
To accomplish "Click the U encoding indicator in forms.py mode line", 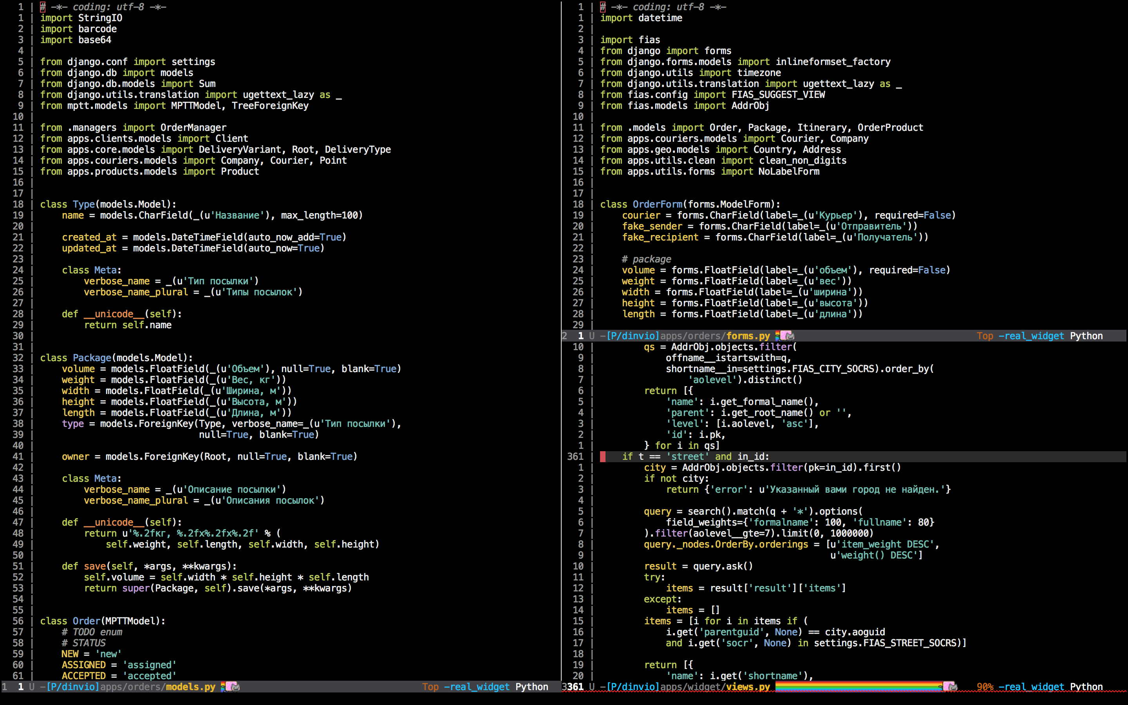I will (591, 336).
